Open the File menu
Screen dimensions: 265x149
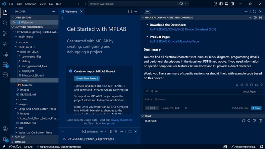(11, 4)
